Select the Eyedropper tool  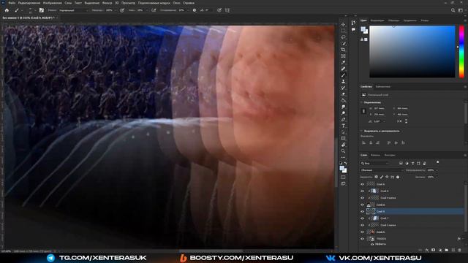[x=343, y=62]
